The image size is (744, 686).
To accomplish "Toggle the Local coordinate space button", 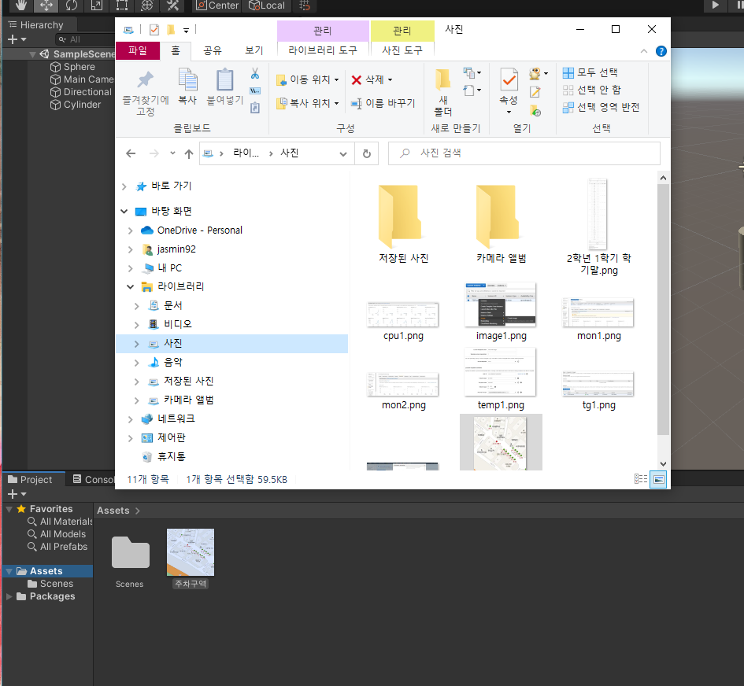I will click(266, 6).
